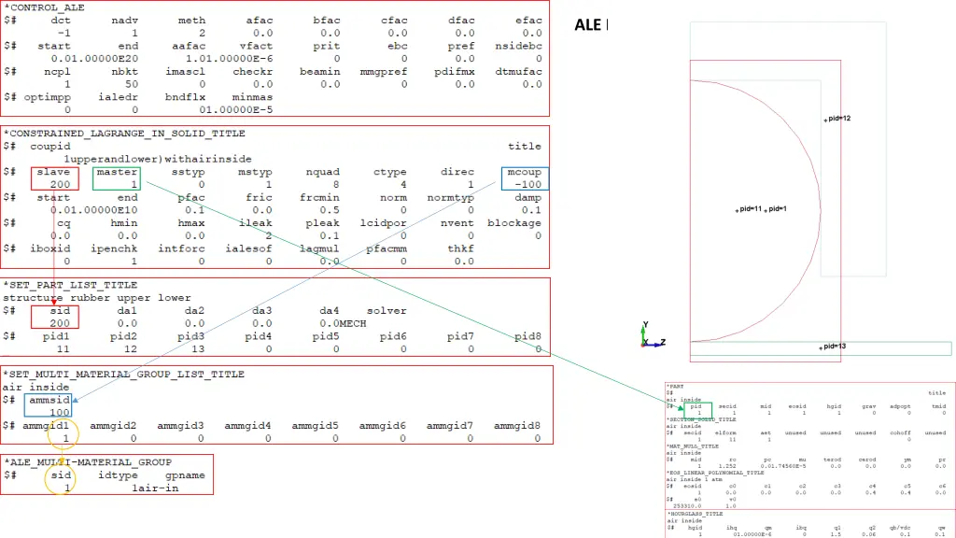Click the 'blockage' field label
This screenshot has width=956, height=538.
pyautogui.click(x=514, y=222)
